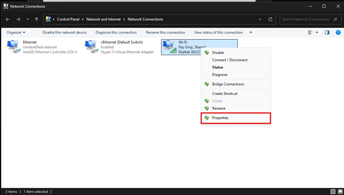
Task: Open the Help icon
Action: pyautogui.click(x=338, y=32)
